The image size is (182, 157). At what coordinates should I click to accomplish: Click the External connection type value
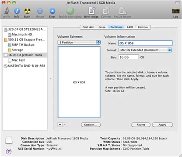coord(52,146)
